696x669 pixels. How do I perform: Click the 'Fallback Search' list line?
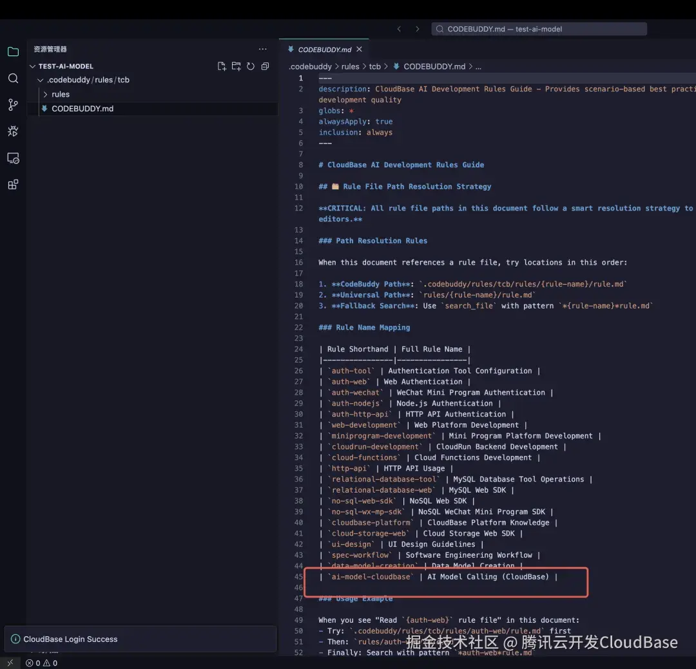tap(485, 306)
